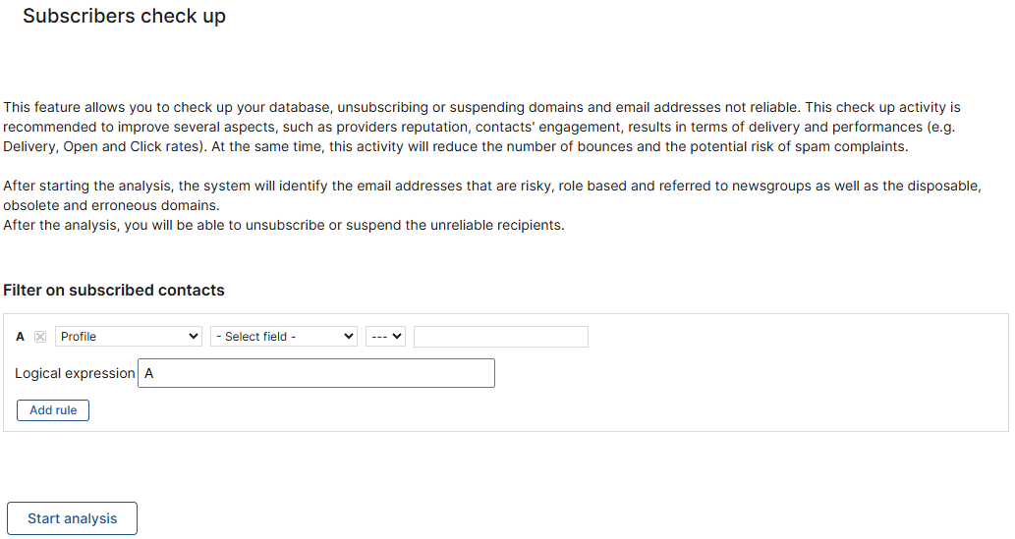
Task: Click the Logical expression label
Action: [75, 373]
